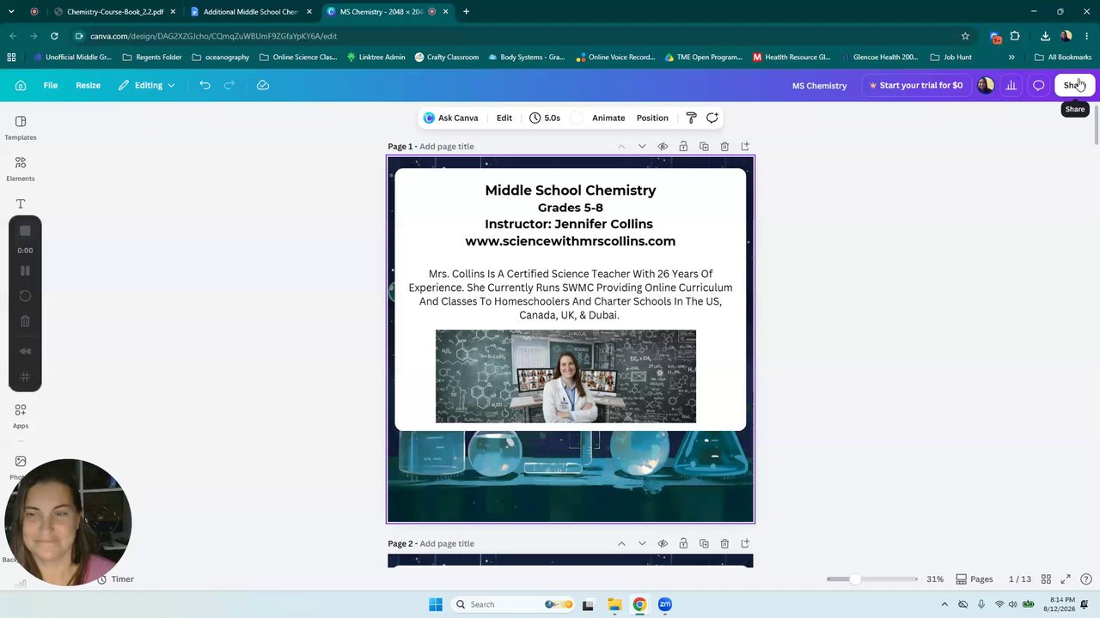Viewport: 1100px width, 618px height.
Task: Select the teacher photo on Page 1
Action: point(565,376)
